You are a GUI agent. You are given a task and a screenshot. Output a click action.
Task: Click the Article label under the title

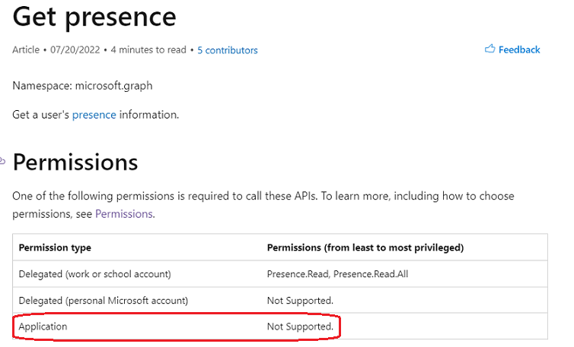tap(26, 50)
